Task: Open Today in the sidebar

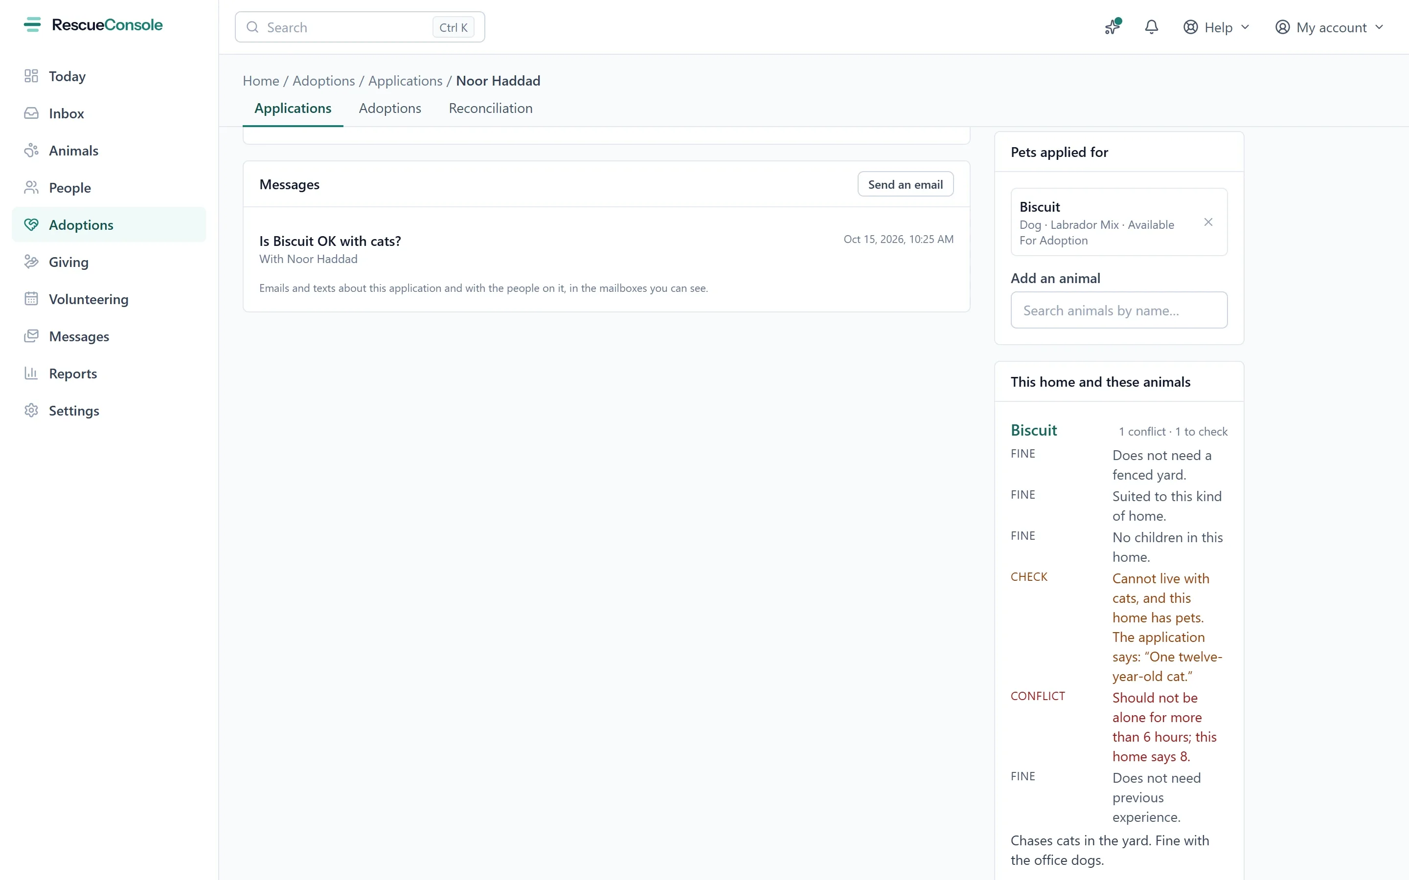Action: (109, 76)
